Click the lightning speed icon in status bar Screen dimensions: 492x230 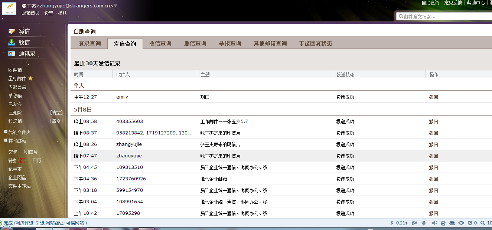click(392, 223)
